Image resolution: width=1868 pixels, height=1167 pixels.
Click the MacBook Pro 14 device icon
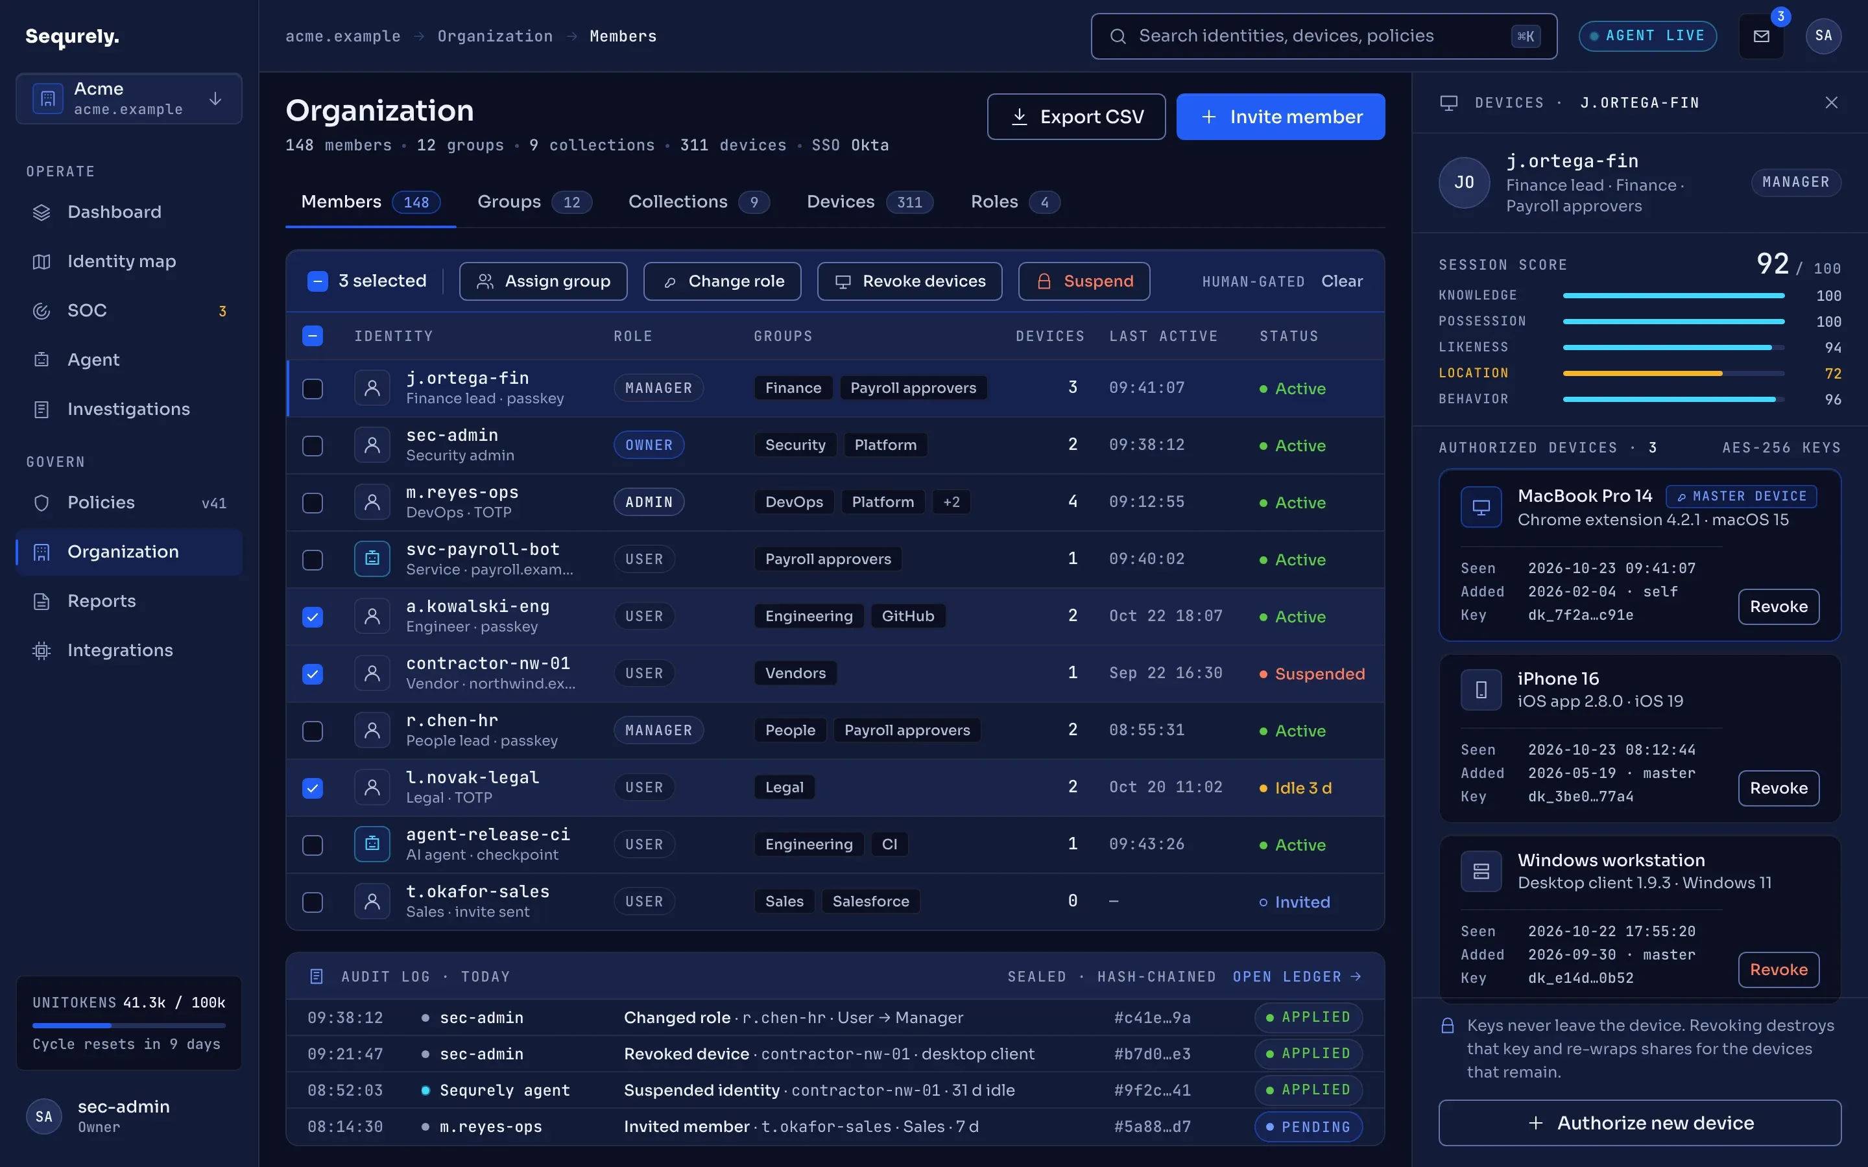click(1481, 507)
